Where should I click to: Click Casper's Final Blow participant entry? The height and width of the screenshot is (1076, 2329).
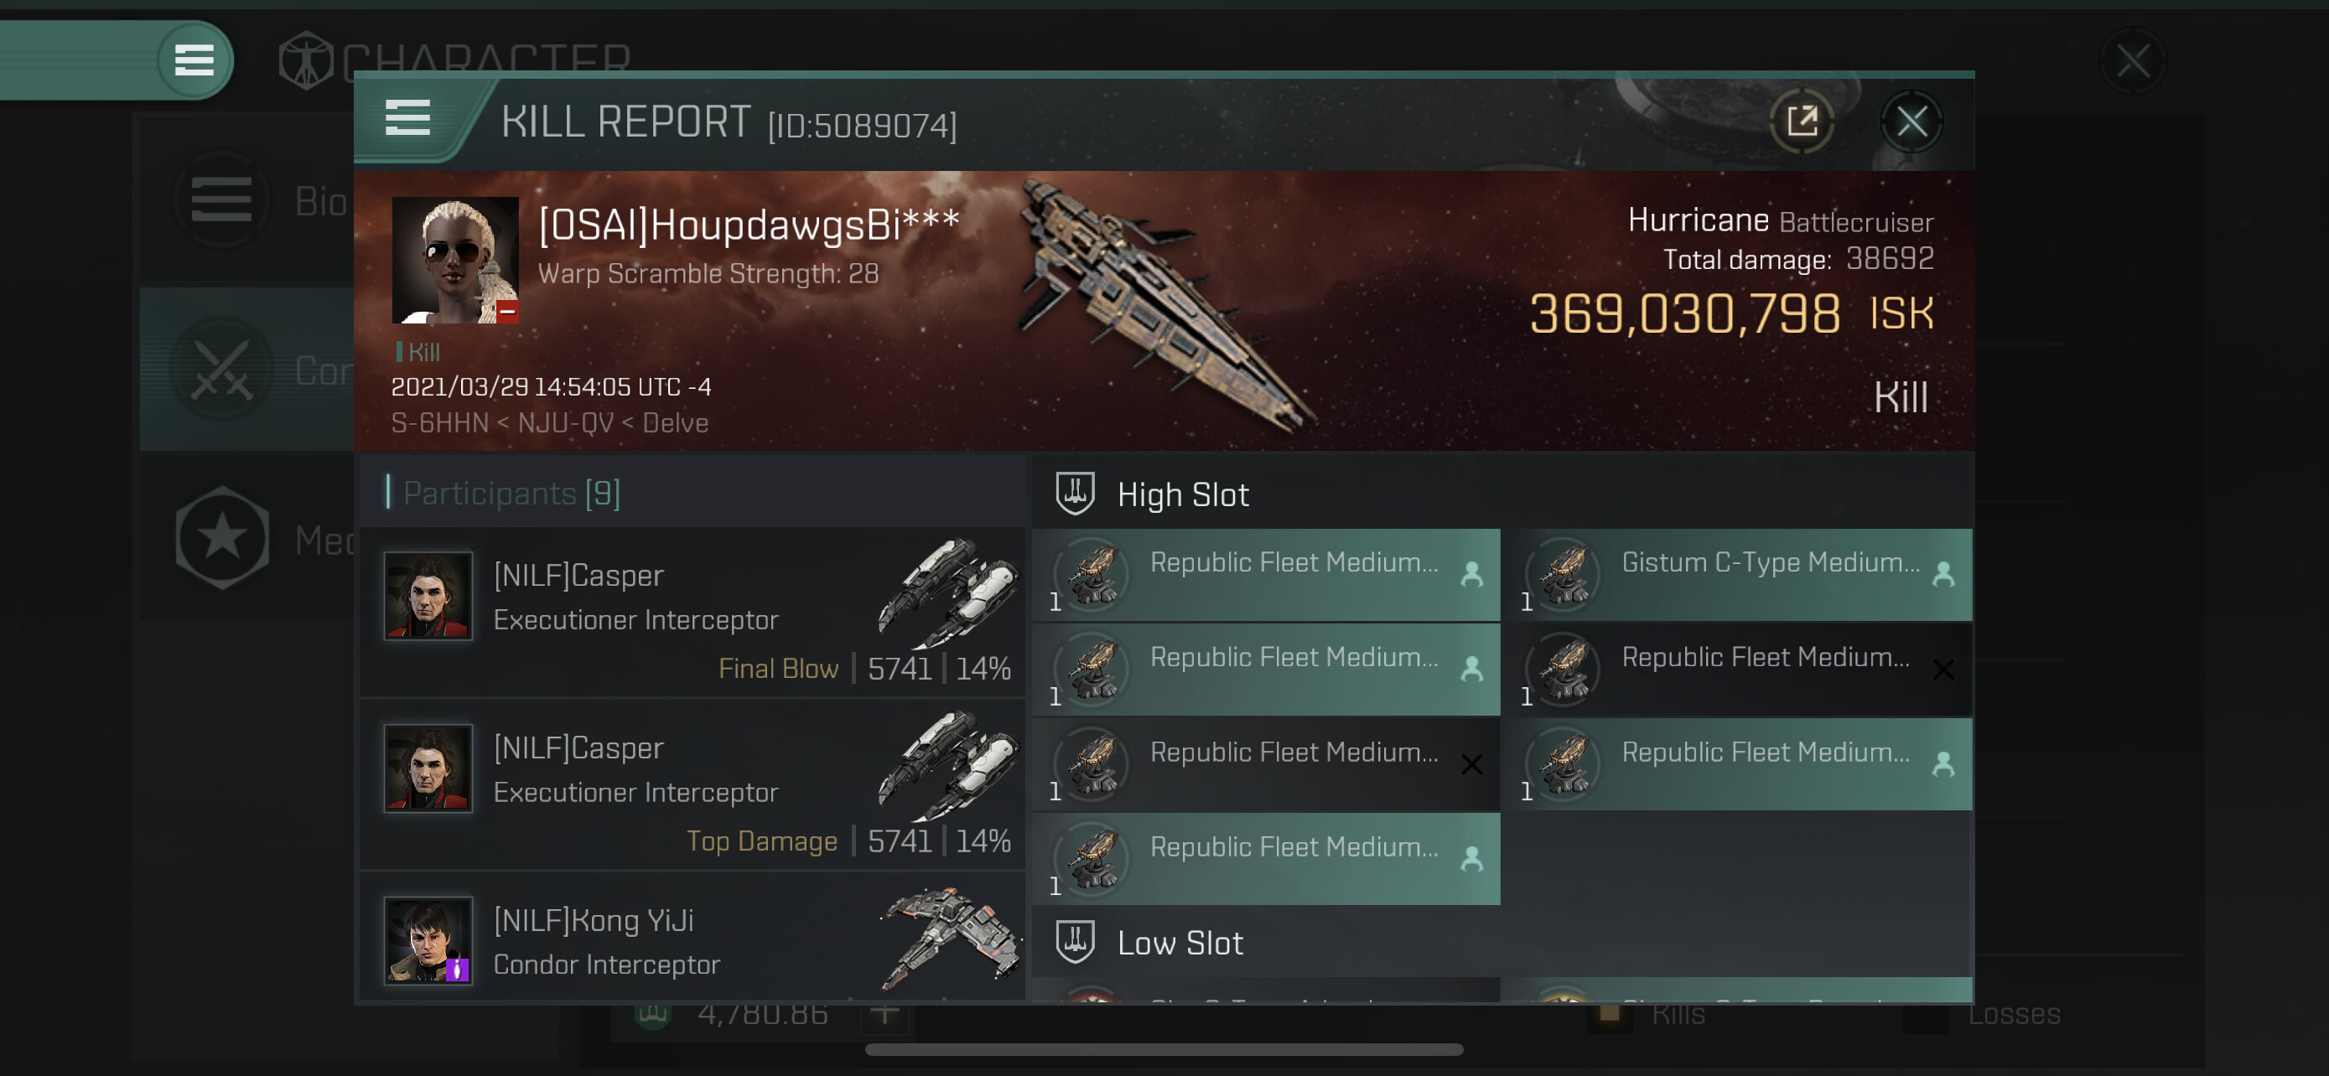coord(692,613)
